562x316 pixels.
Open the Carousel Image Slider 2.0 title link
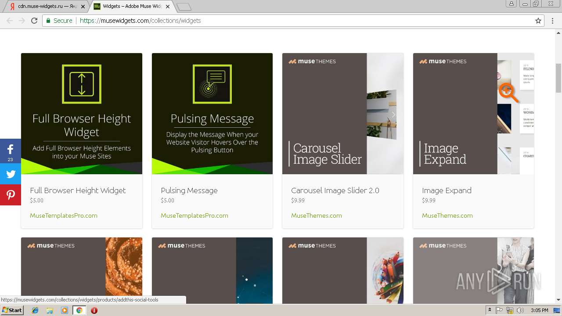(x=335, y=190)
